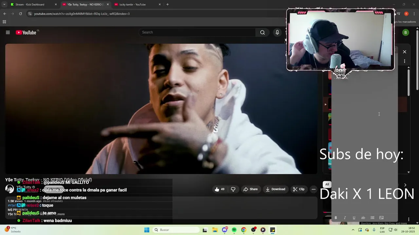Viewport: 419px width, 235px height.
Task: Open Task View on taskbar
Action: [x=205, y=230]
